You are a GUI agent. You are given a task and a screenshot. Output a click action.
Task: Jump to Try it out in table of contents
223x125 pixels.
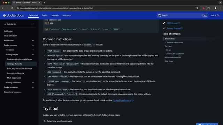(168, 46)
